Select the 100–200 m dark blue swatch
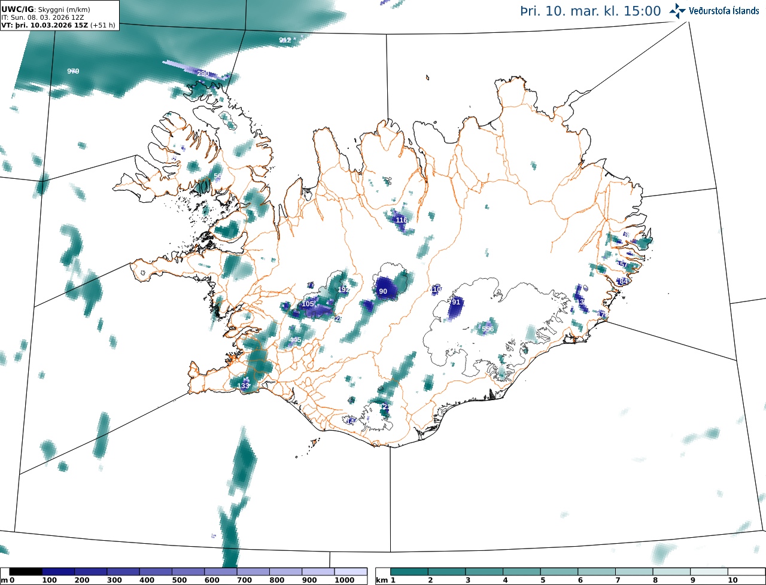The width and height of the screenshot is (766, 585). click(58, 572)
